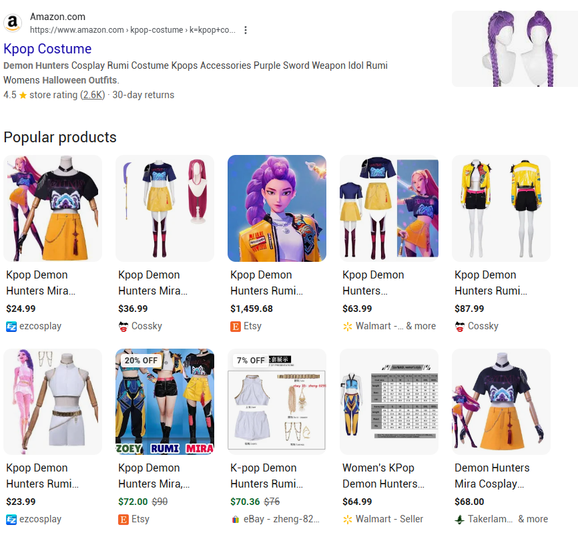Viewport: 578px width, 535px height.
Task: Click the Etsy icon under the $72.00 product
Action: pyautogui.click(x=123, y=519)
